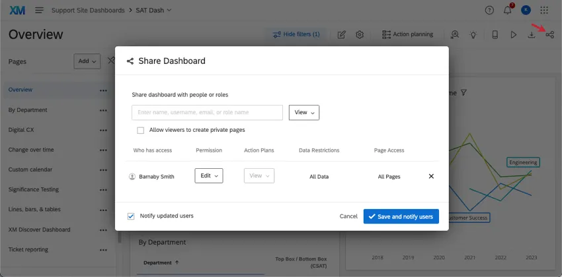Viewport: 562px width, 277px height.
Task: Select the By Department page
Action: click(x=28, y=109)
